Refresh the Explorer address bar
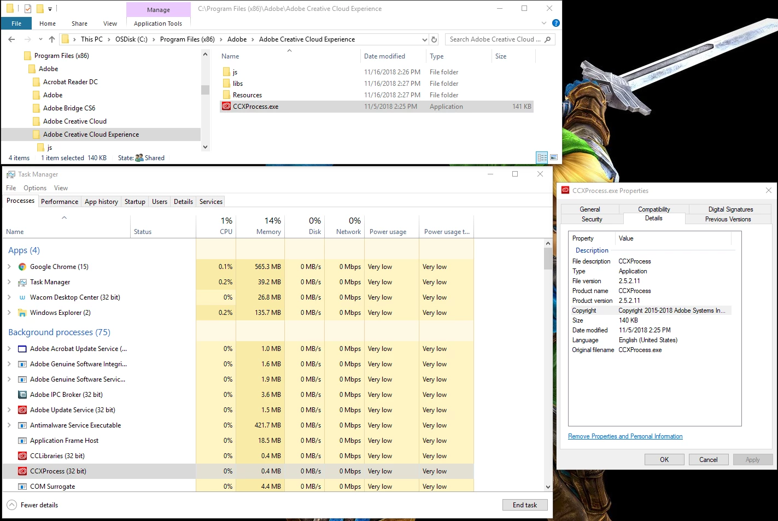 tap(434, 39)
